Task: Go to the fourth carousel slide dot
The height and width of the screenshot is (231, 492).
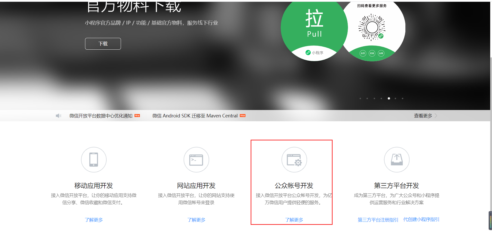Action: point(381,98)
